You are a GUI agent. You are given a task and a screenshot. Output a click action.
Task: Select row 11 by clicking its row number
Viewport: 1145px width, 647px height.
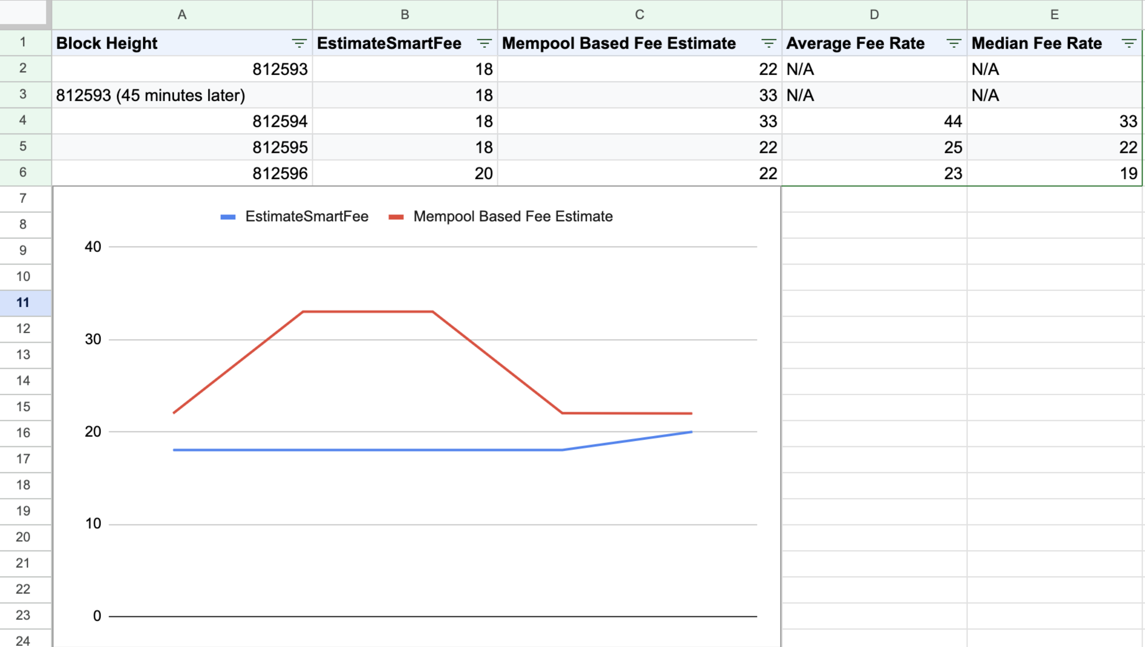pos(25,302)
